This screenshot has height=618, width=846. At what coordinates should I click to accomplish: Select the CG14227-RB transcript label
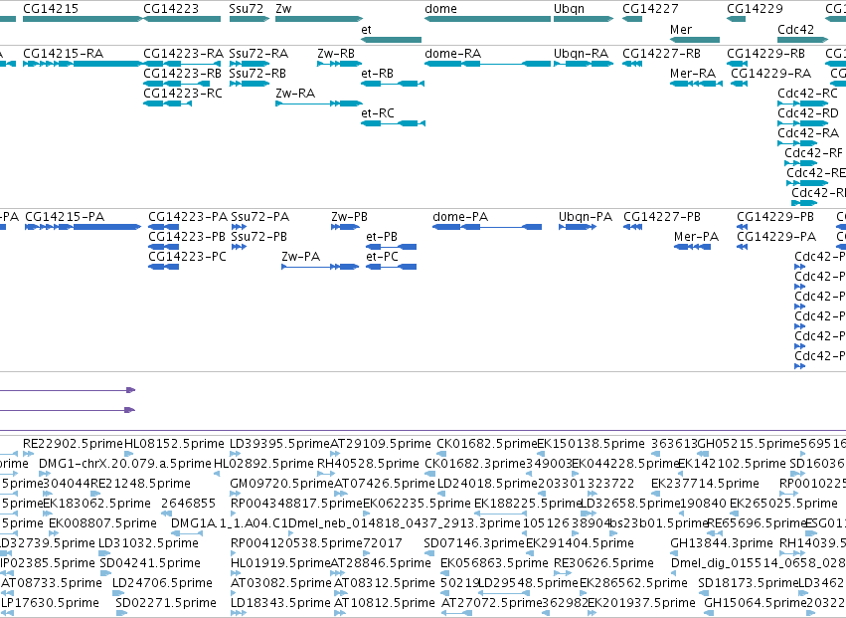[x=661, y=54]
